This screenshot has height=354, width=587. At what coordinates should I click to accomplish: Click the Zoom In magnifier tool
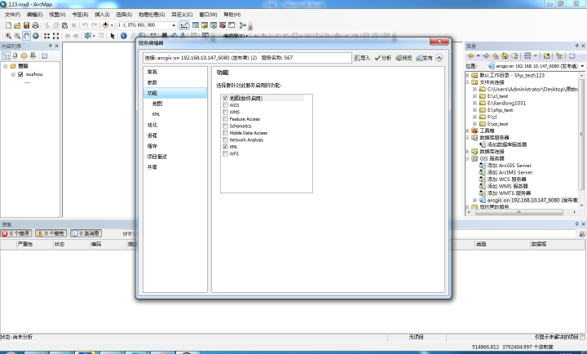[8, 36]
